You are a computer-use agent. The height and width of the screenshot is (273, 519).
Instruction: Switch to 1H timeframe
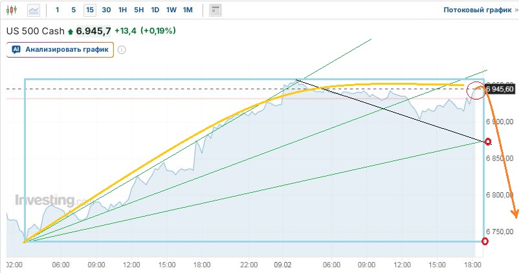click(122, 10)
